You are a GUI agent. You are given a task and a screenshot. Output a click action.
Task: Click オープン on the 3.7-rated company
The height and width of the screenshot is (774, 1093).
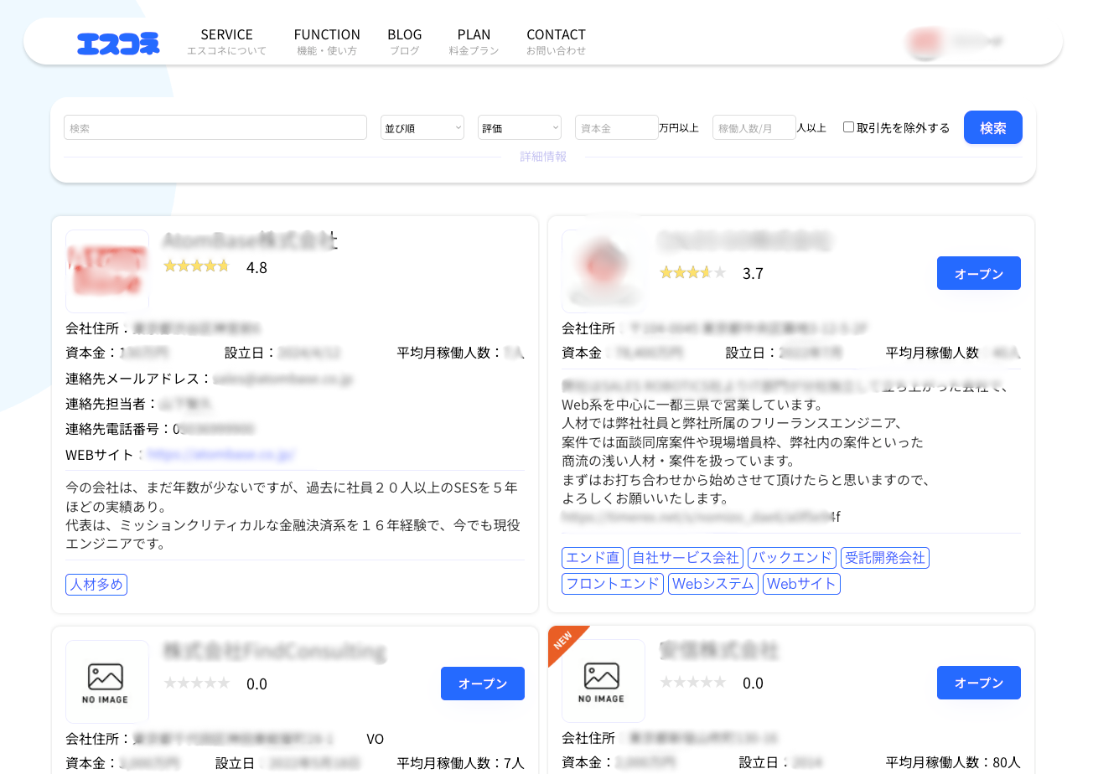pos(979,273)
